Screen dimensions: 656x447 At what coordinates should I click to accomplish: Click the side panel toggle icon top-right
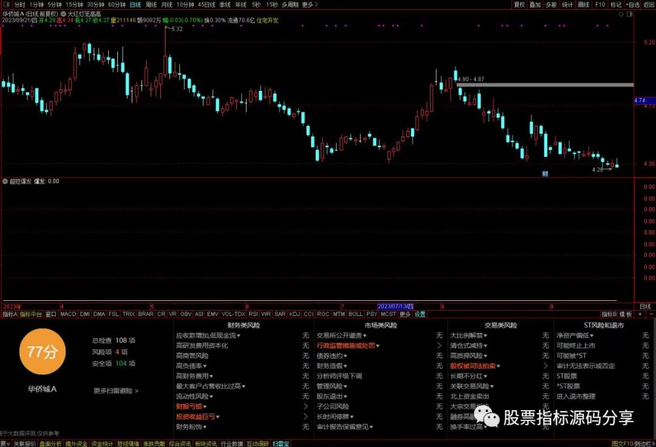tap(630, 14)
